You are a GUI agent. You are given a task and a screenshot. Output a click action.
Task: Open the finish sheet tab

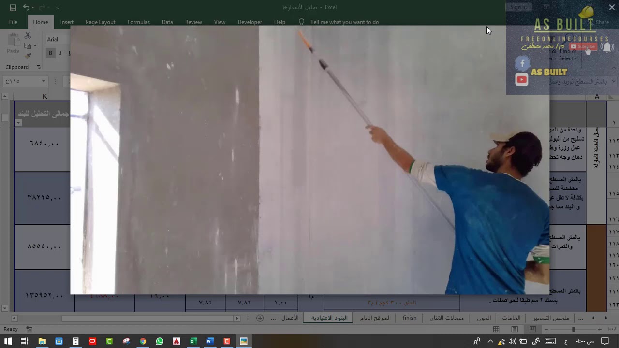click(x=410, y=318)
